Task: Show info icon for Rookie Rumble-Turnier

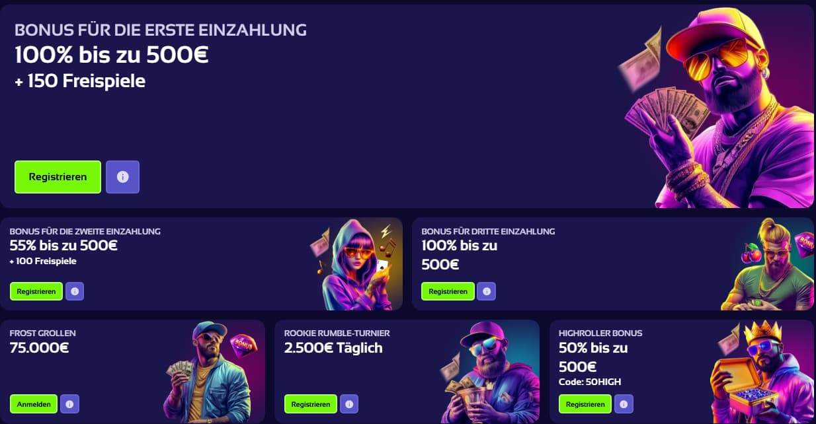Action: click(349, 404)
